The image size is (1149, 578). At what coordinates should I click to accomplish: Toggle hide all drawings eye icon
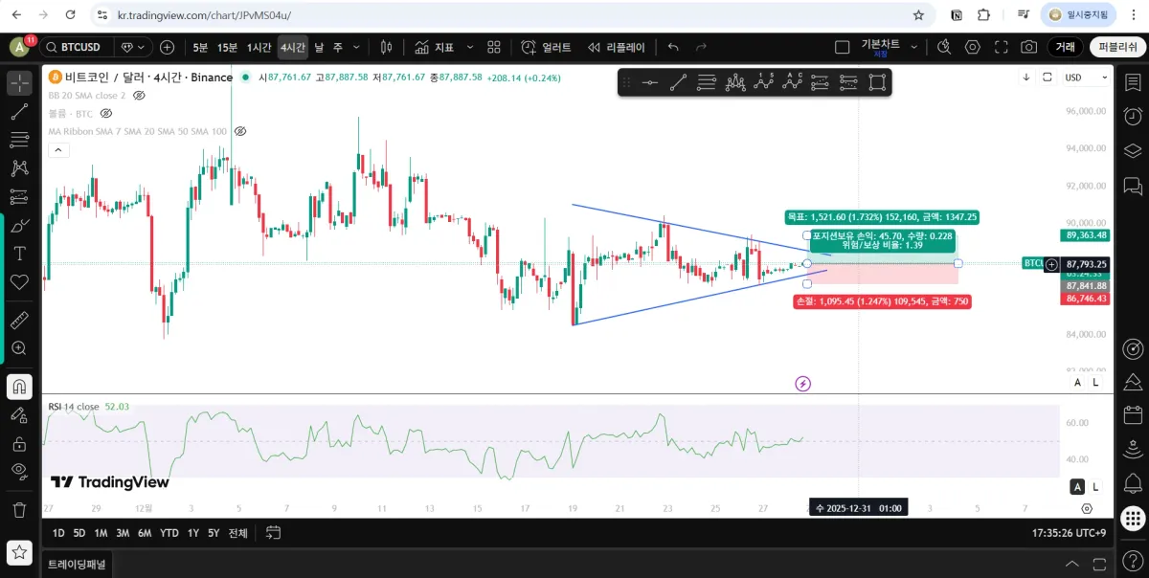pos(19,471)
